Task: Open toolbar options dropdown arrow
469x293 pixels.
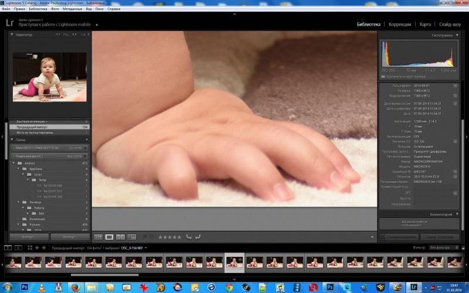Action: (372, 237)
